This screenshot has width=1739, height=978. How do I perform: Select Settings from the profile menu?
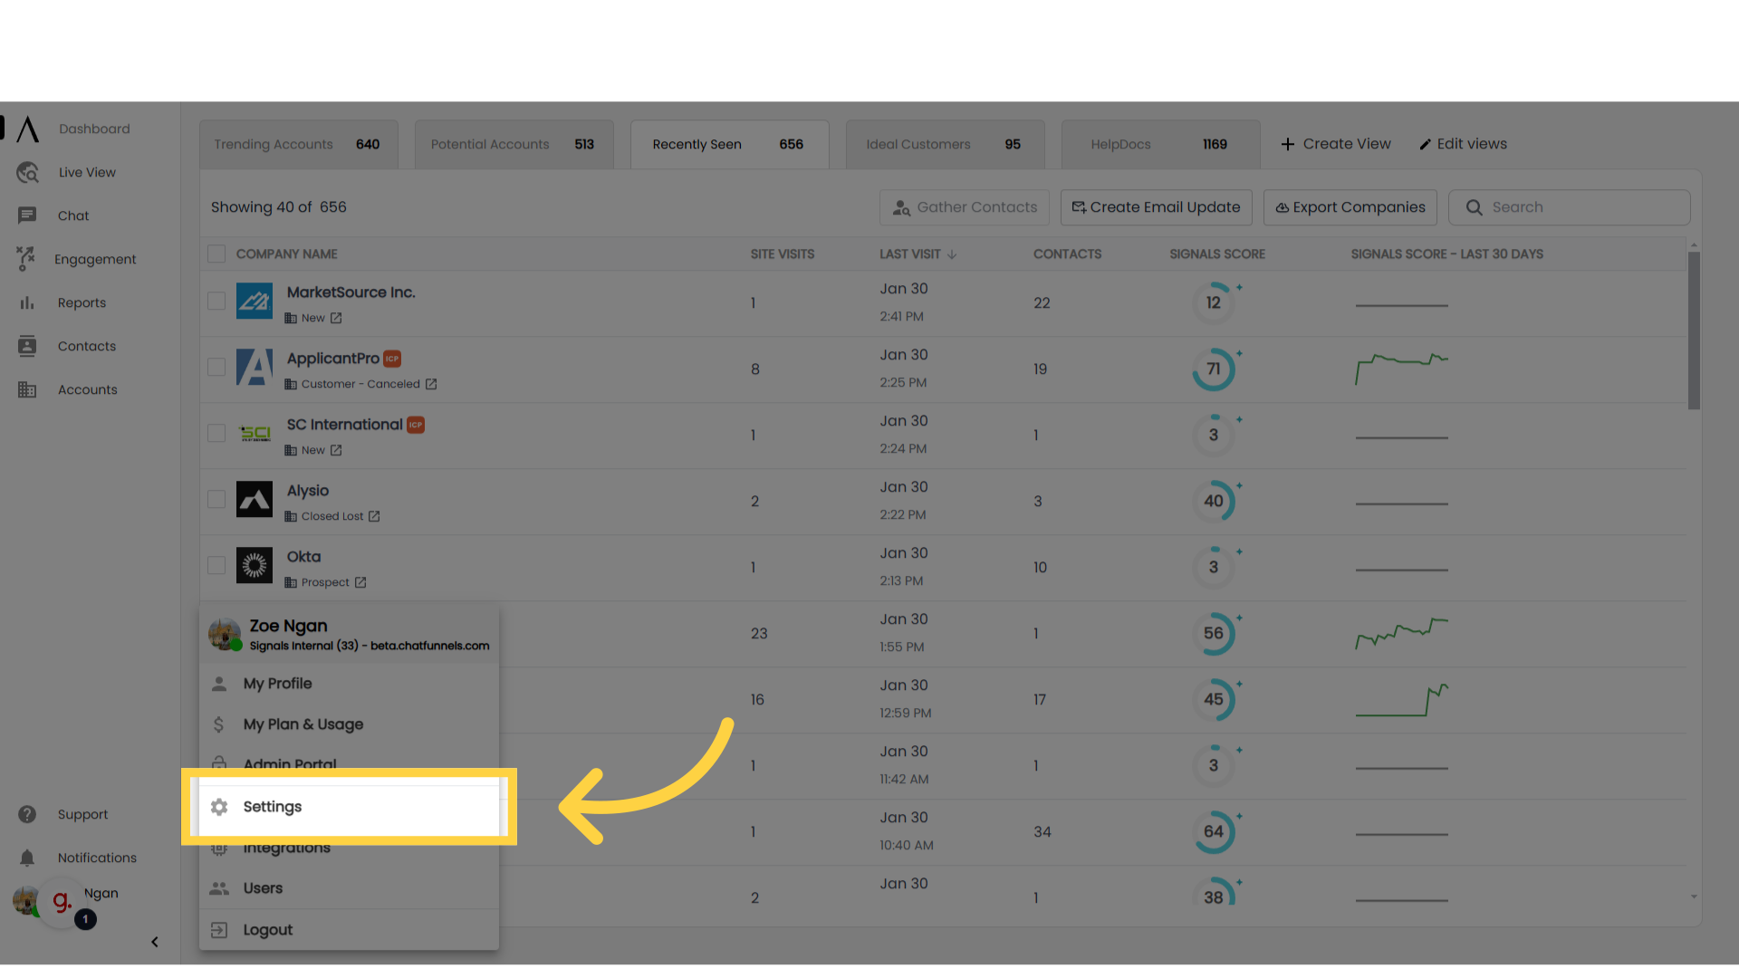(x=272, y=807)
